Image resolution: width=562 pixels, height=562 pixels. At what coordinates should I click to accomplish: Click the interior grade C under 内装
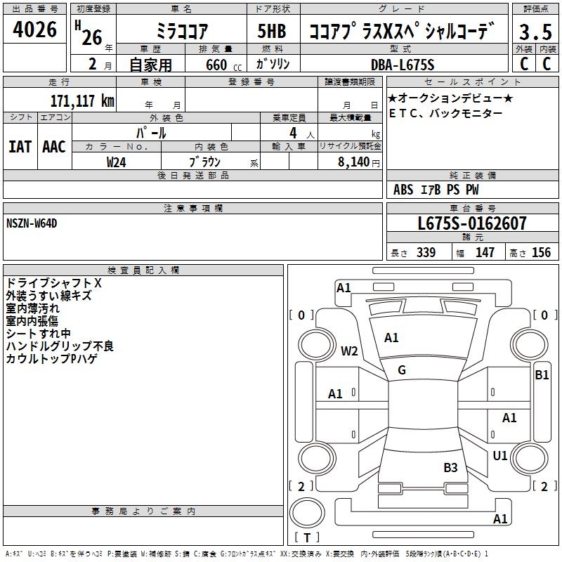[x=547, y=64]
